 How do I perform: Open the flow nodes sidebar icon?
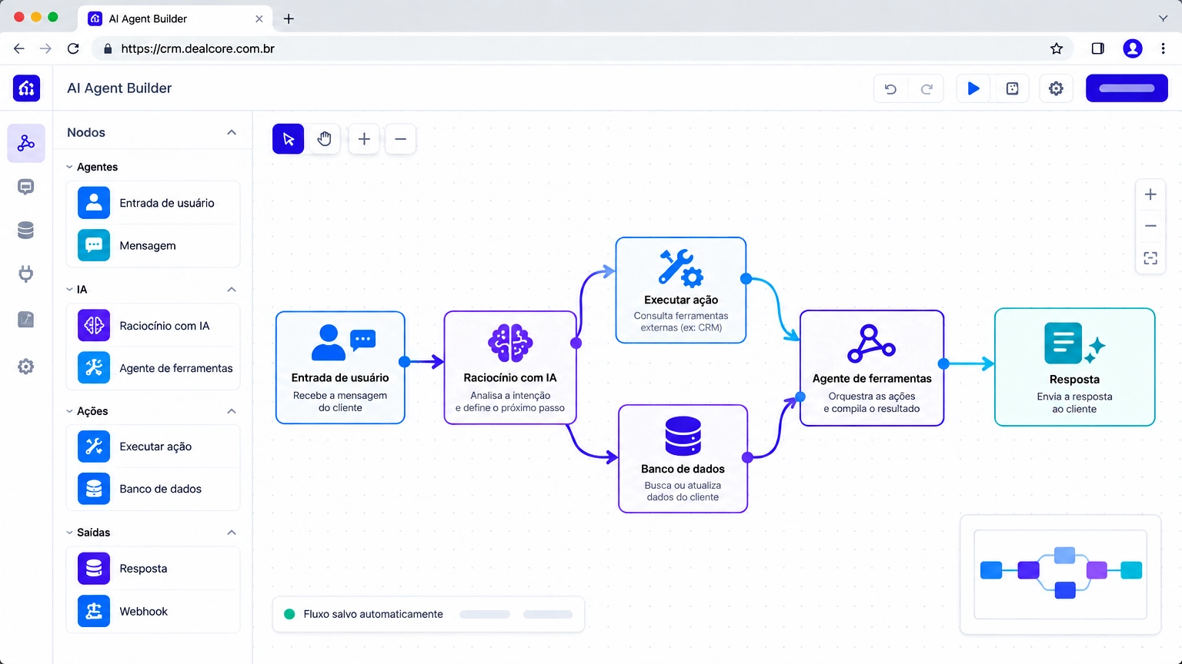click(26, 143)
